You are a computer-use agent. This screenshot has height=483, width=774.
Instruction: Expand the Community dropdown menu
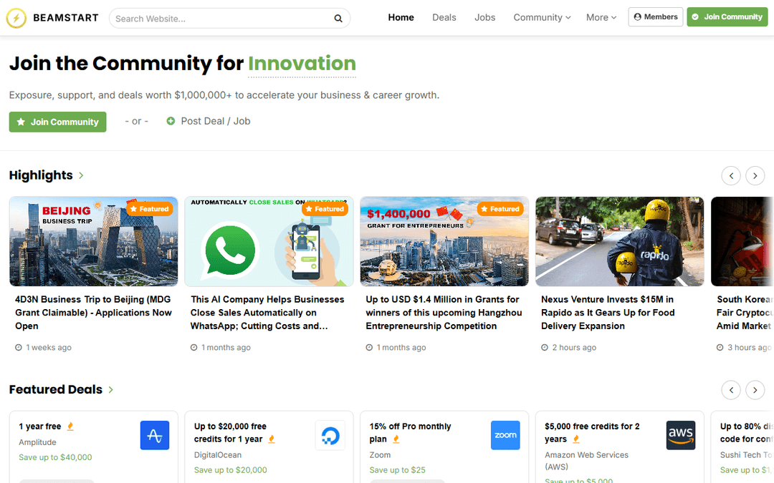pyautogui.click(x=542, y=17)
